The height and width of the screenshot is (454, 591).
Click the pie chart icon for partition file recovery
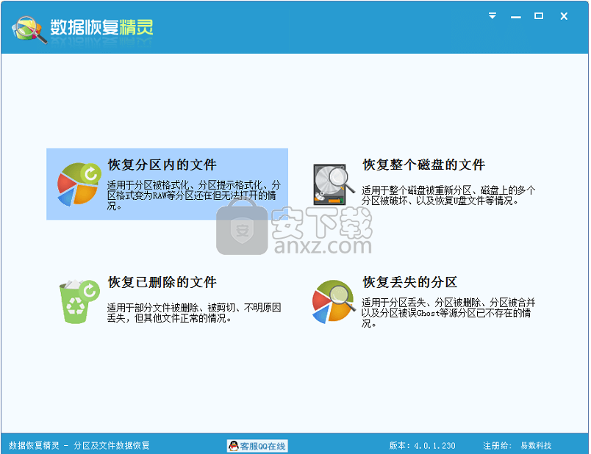[x=79, y=184]
